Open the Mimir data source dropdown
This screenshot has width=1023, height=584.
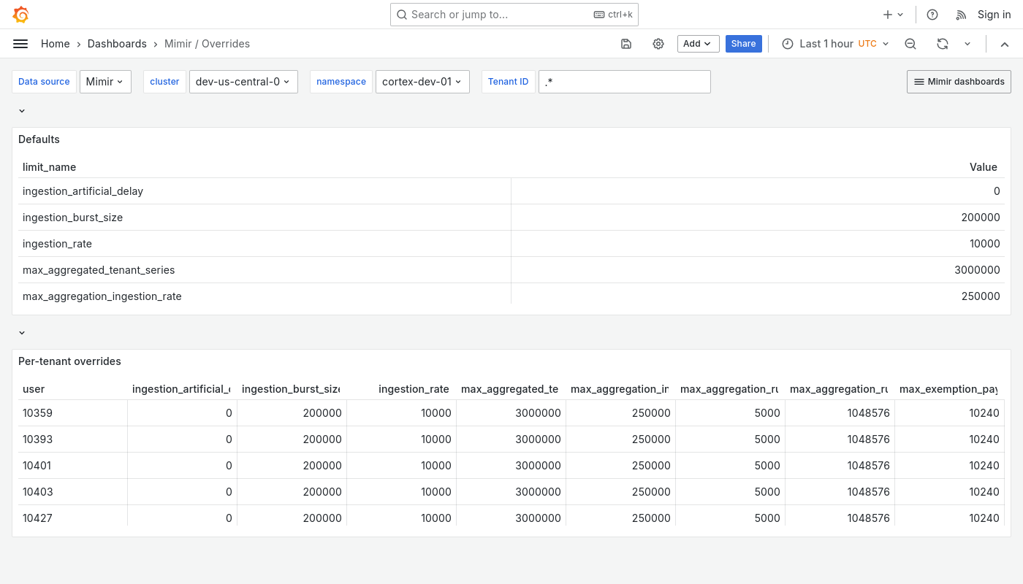tap(105, 82)
